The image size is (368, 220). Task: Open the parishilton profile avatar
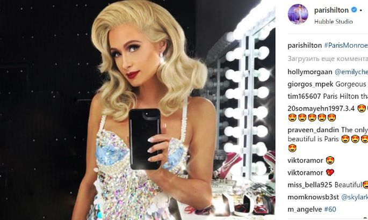298,14
